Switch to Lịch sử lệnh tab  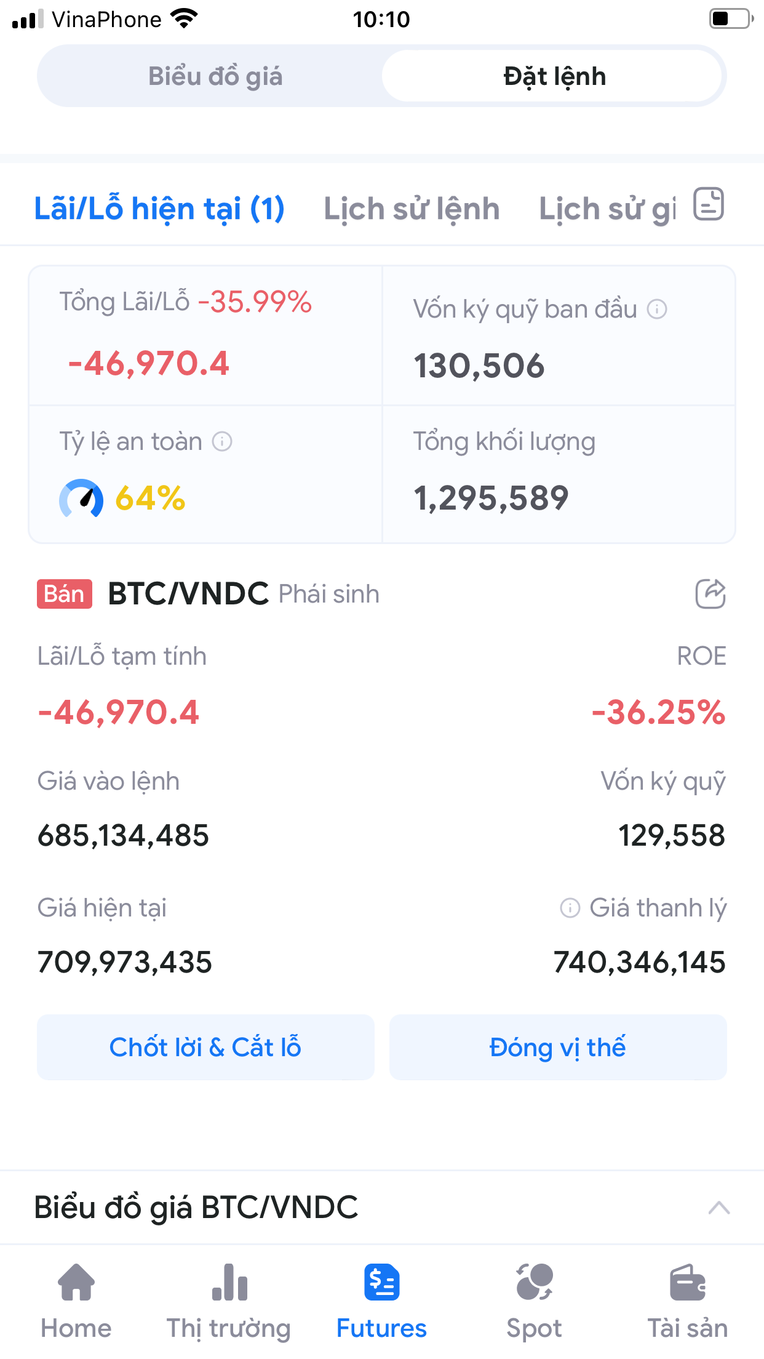412,209
